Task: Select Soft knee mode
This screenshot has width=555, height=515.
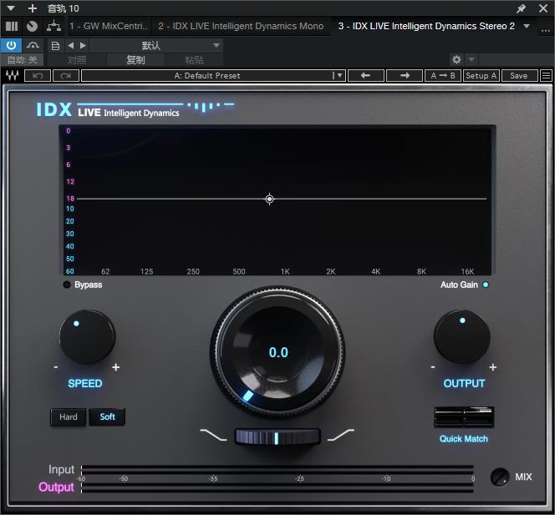Action: click(107, 417)
